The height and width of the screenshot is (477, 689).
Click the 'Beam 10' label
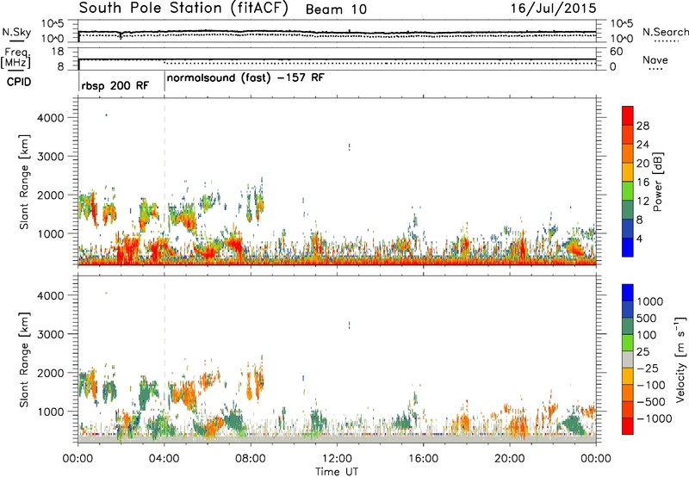pyautogui.click(x=336, y=9)
